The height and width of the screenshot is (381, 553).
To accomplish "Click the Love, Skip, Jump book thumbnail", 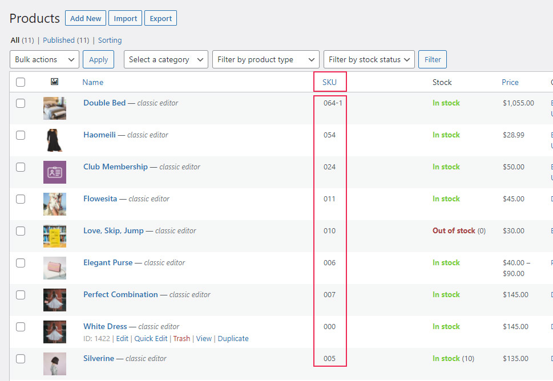I will click(55, 236).
